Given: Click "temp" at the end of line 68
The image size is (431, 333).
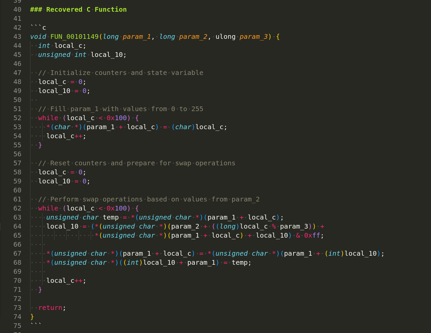Looking at the screenshot, I should (240, 262).
